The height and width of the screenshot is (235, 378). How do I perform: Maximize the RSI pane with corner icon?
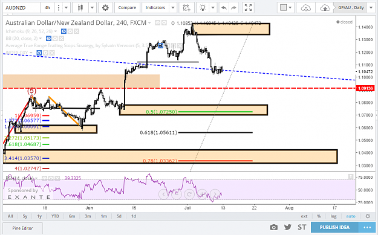click(x=351, y=177)
